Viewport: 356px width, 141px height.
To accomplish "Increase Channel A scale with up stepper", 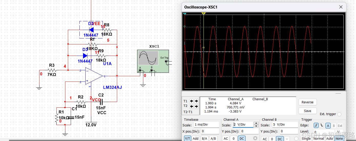I will pos(256,123).
